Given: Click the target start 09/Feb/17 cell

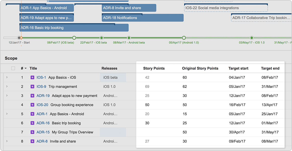Looking at the screenshot, I should (237, 141).
